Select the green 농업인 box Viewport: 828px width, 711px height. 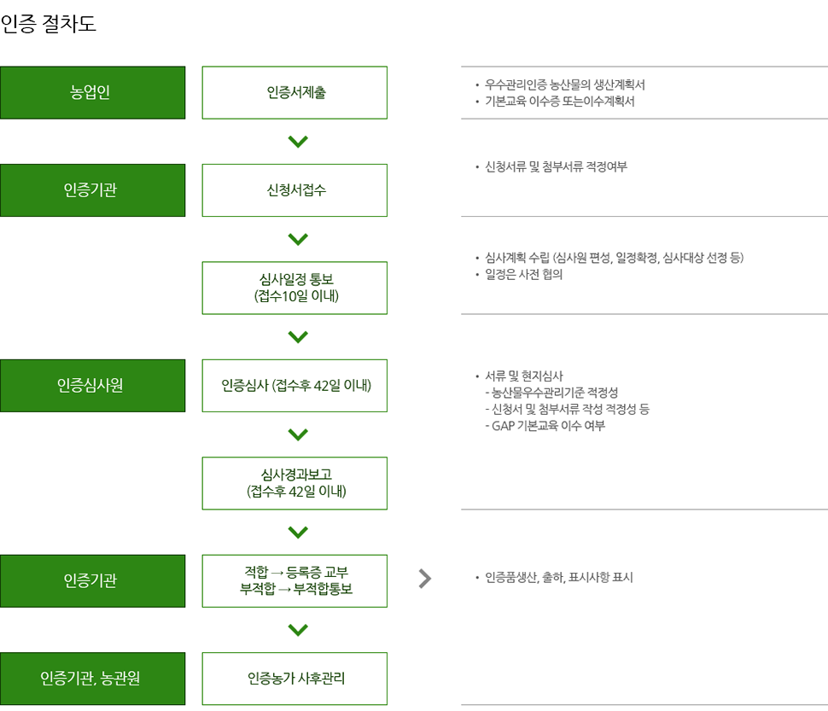(x=92, y=92)
